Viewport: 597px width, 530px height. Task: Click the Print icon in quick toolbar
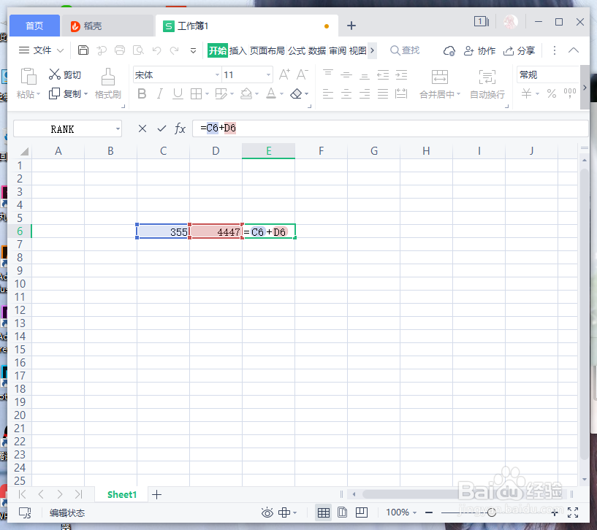[x=120, y=50]
